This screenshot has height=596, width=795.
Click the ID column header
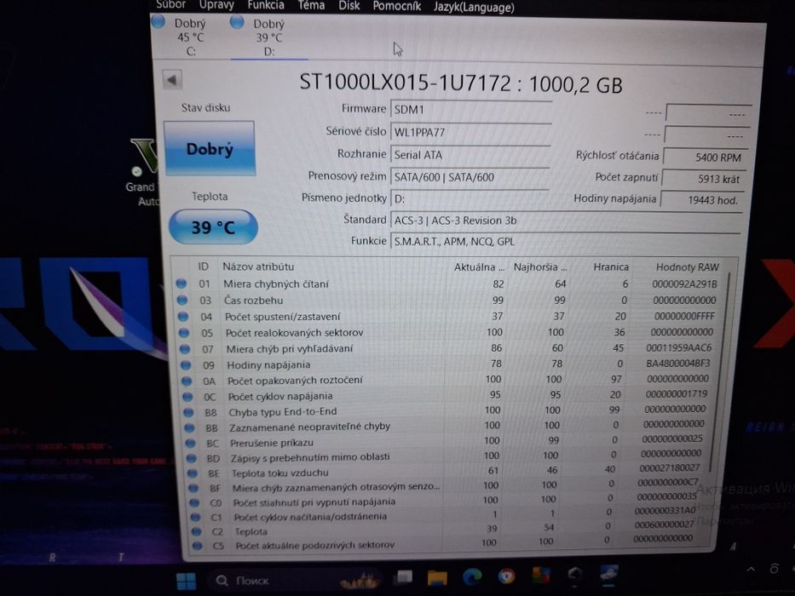coord(204,266)
